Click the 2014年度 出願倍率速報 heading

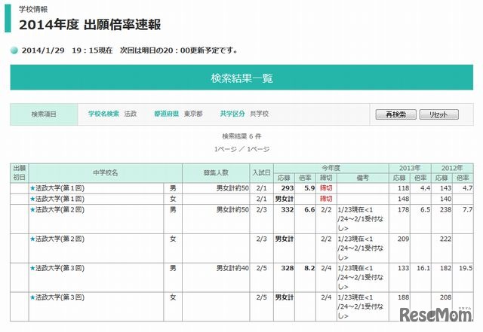click(x=90, y=25)
